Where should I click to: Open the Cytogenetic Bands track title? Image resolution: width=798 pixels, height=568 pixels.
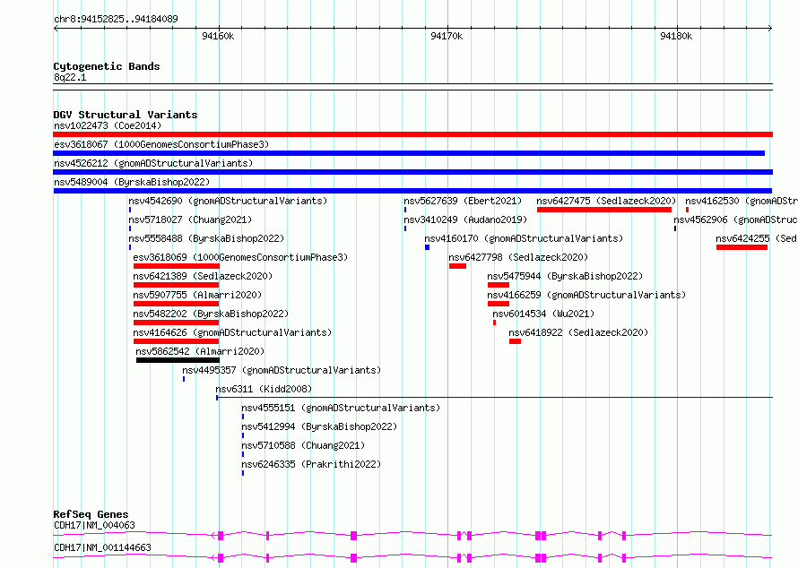[107, 66]
